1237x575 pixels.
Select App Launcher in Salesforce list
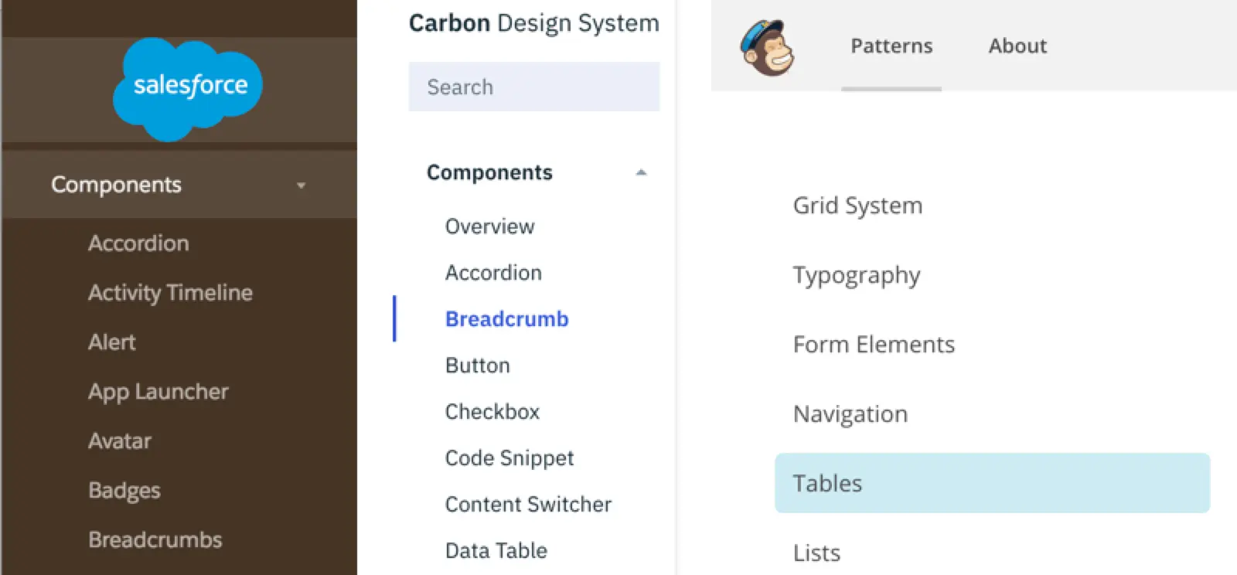point(158,392)
